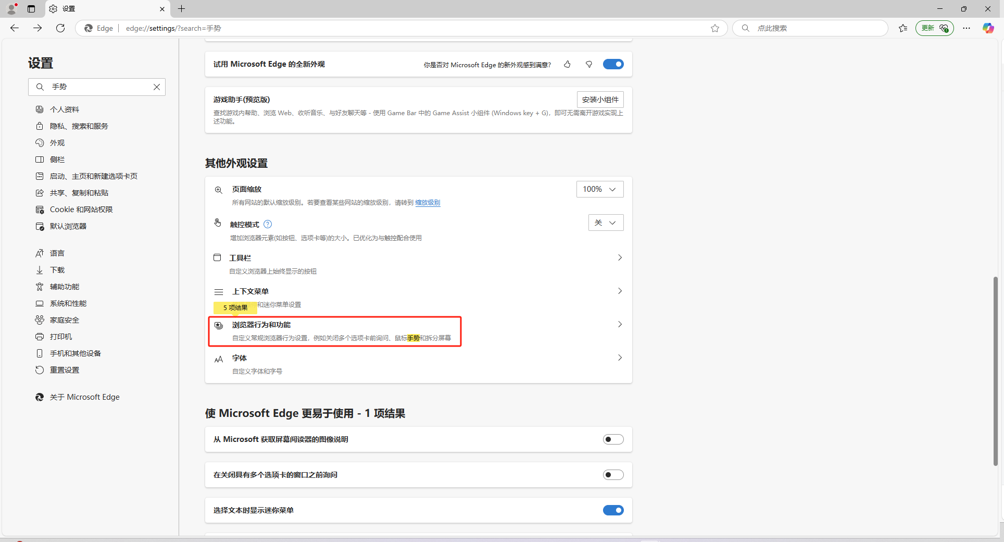Open the tab actions menu icon
The width and height of the screenshot is (1004, 542).
pos(31,9)
